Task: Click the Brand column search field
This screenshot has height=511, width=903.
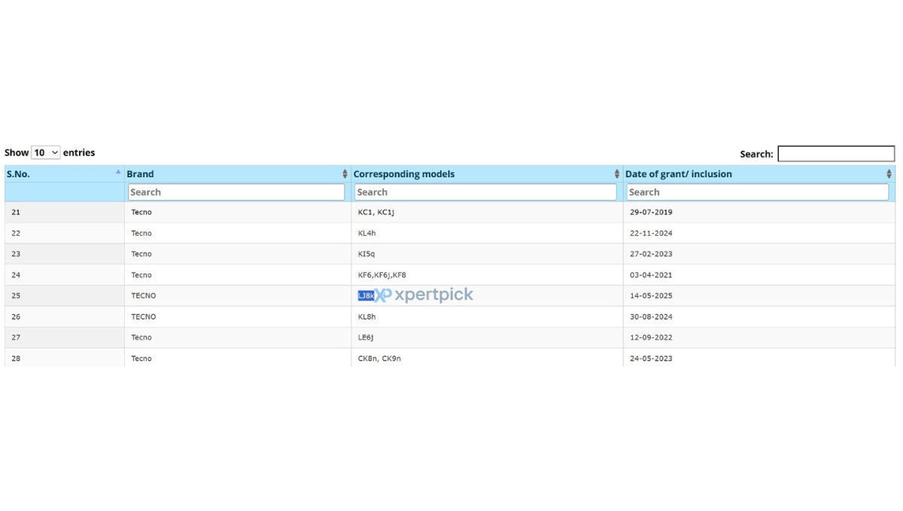Action: pyautogui.click(x=236, y=192)
